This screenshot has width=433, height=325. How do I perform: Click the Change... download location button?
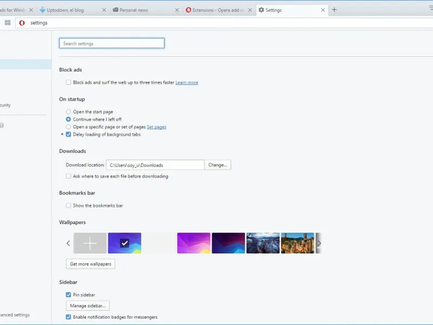218,165
